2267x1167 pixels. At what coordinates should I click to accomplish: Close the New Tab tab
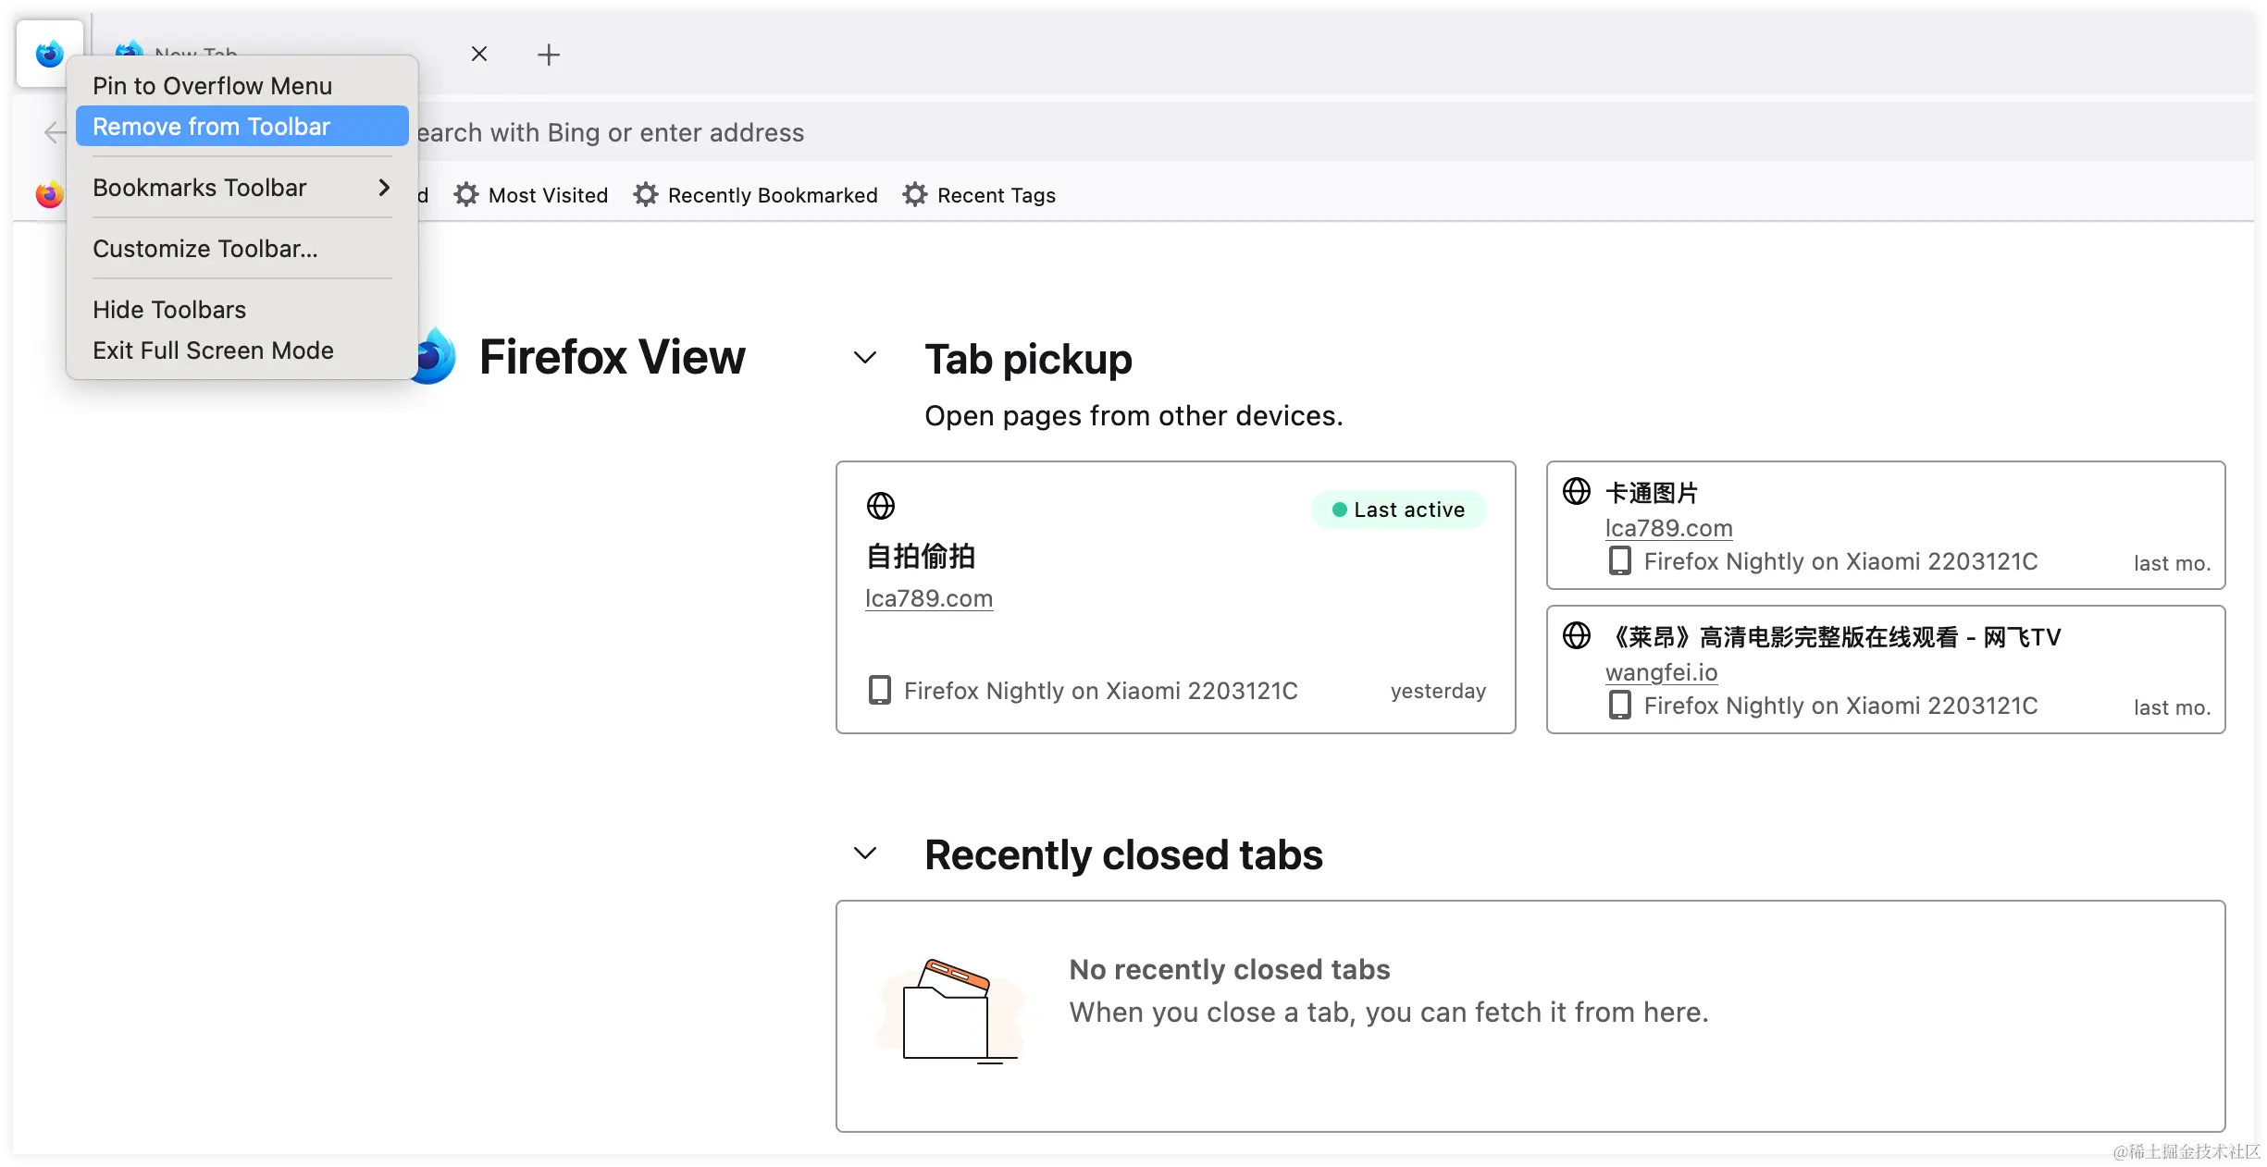point(479,54)
